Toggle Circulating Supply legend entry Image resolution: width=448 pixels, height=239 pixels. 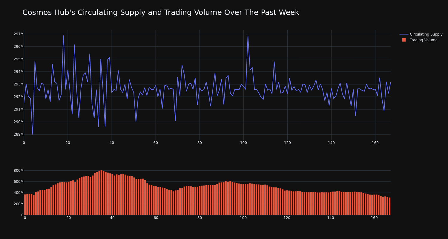pos(421,34)
